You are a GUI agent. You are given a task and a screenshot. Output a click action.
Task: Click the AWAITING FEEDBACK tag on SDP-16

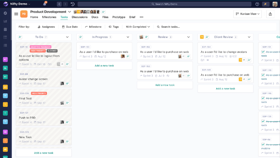point(41,47)
